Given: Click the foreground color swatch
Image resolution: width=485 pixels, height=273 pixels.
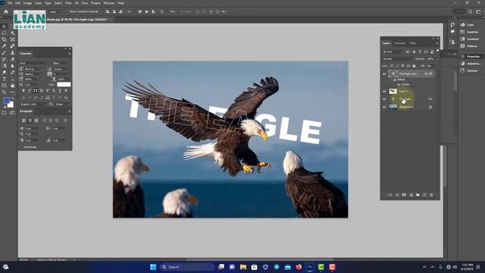Looking at the screenshot, I should tap(6, 101).
